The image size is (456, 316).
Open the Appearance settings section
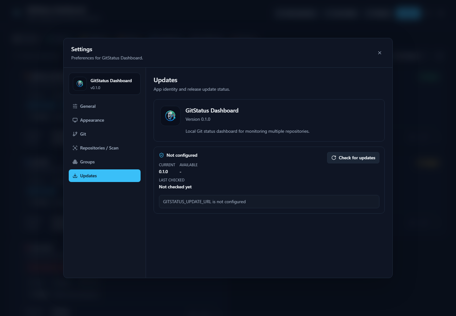tap(104, 120)
